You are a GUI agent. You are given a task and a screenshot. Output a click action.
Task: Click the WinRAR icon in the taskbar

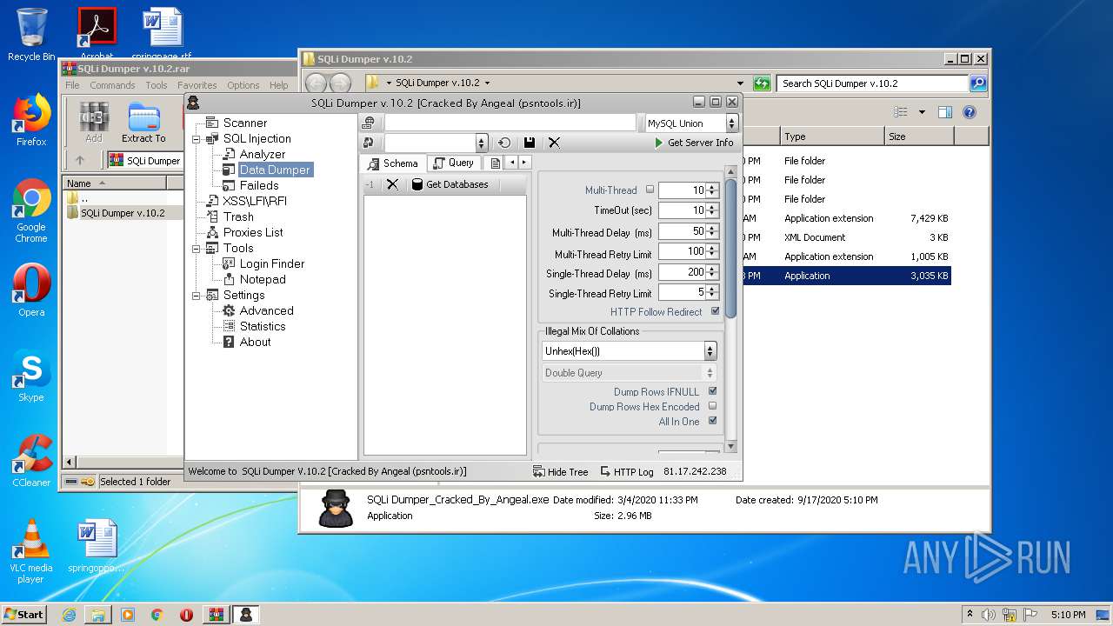[217, 615]
